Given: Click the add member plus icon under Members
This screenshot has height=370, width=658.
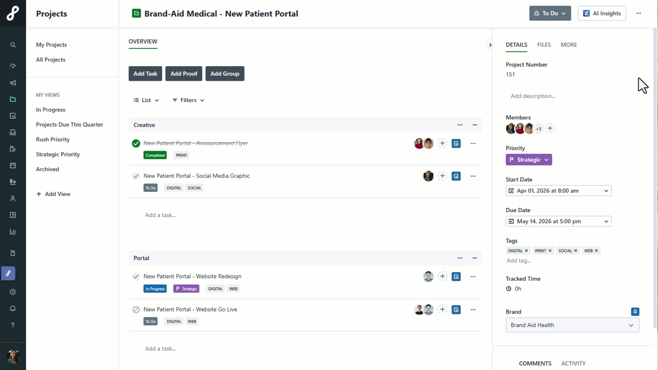Looking at the screenshot, I should [x=550, y=128].
